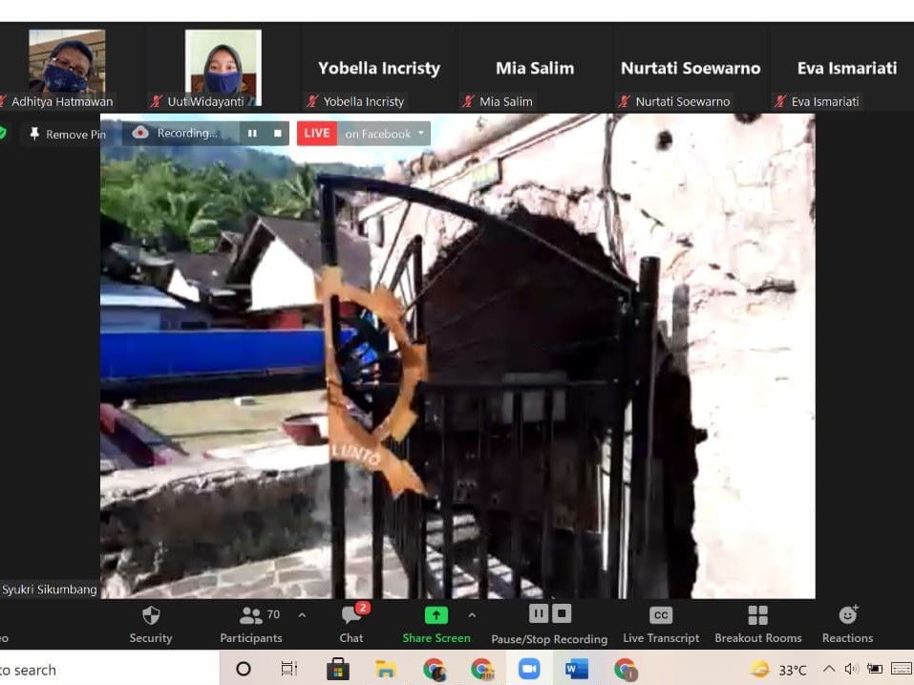Image resolution: width=914 pixels, height=685 pixels.
Task: Open the Participants list icon
Action: (250, 615)
